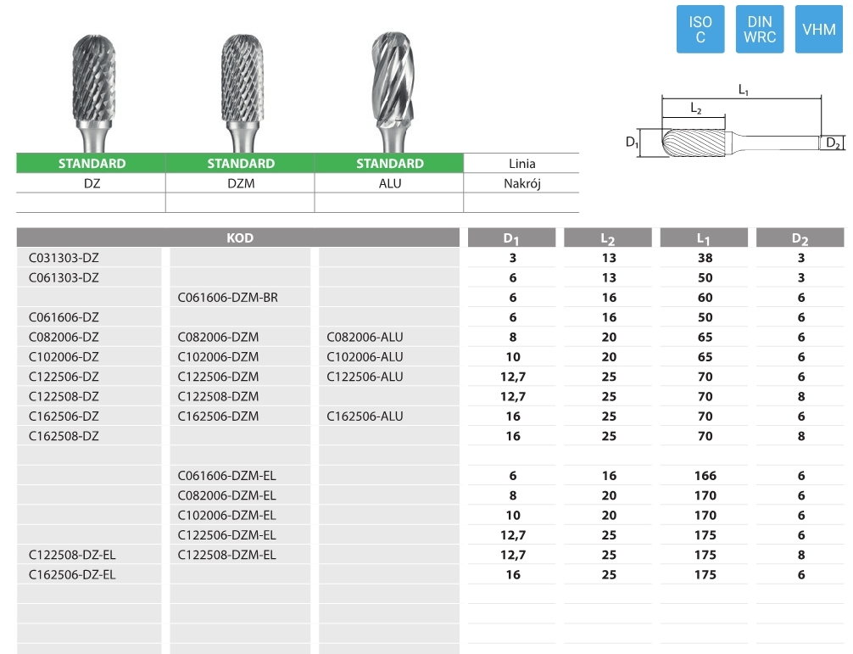The width and height of the screenshot is (853, 654).
Task: Open product code C061606-DZM-BR
Action: coord(228,298)
